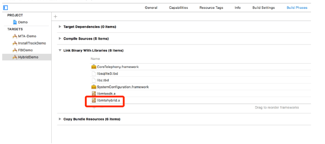This screenshot has width=325, height=144.
Task: Open the Capabilities tab
Action: [178, 8]
